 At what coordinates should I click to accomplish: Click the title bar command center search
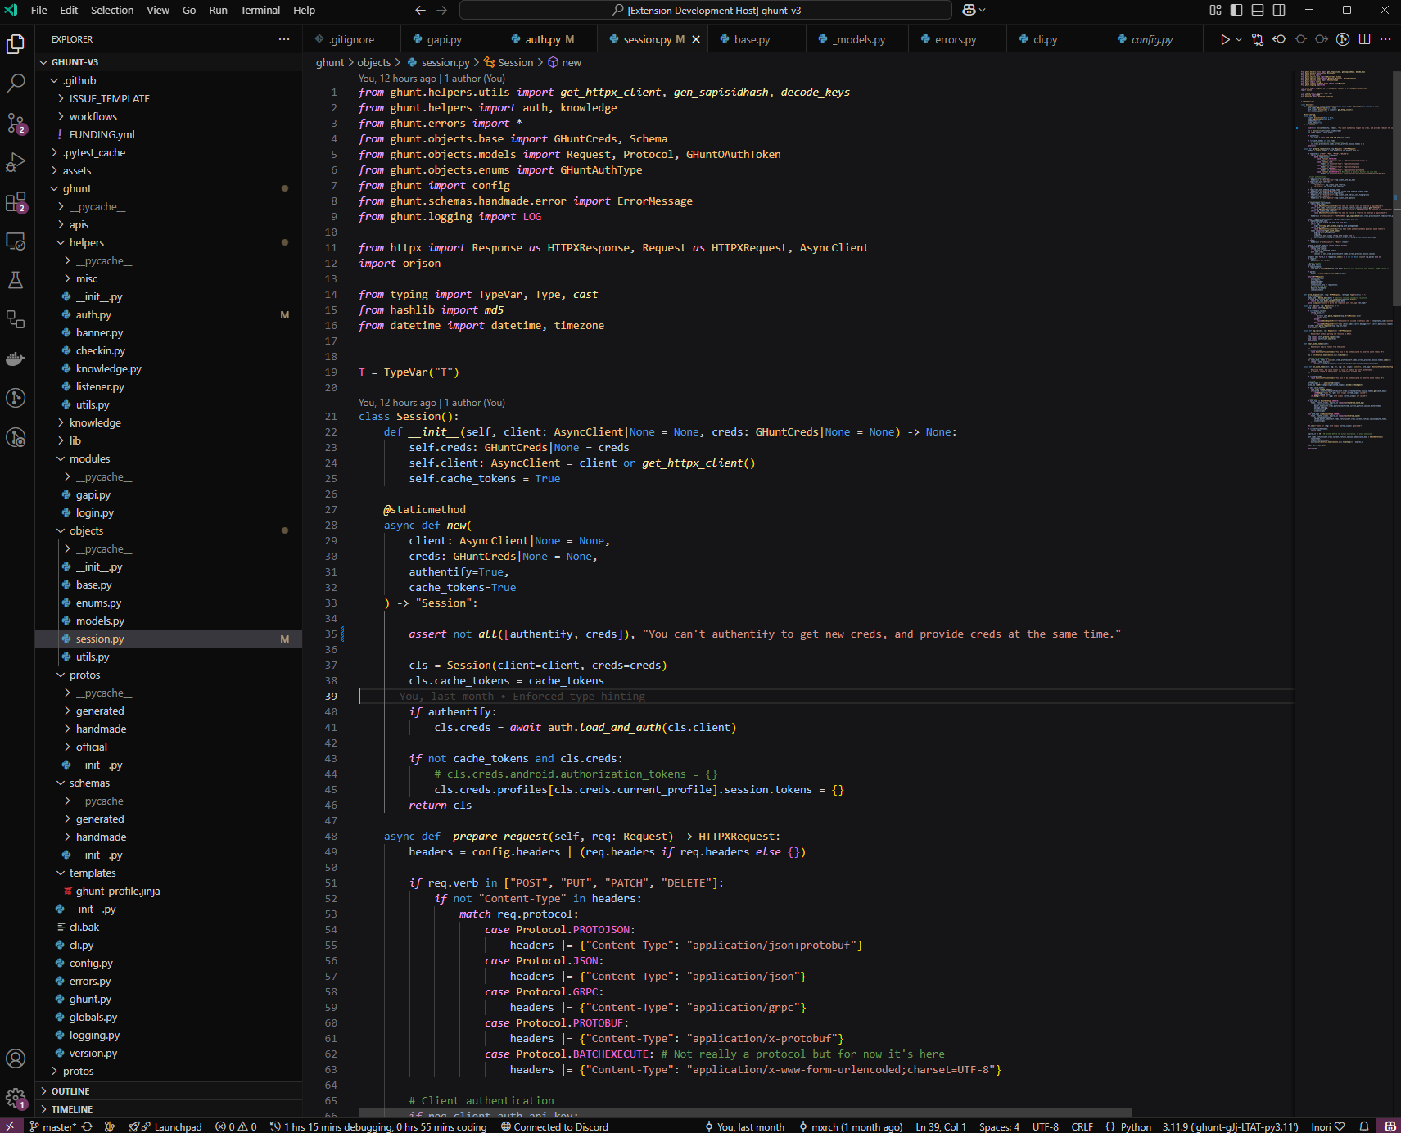[x=706, y=10]
